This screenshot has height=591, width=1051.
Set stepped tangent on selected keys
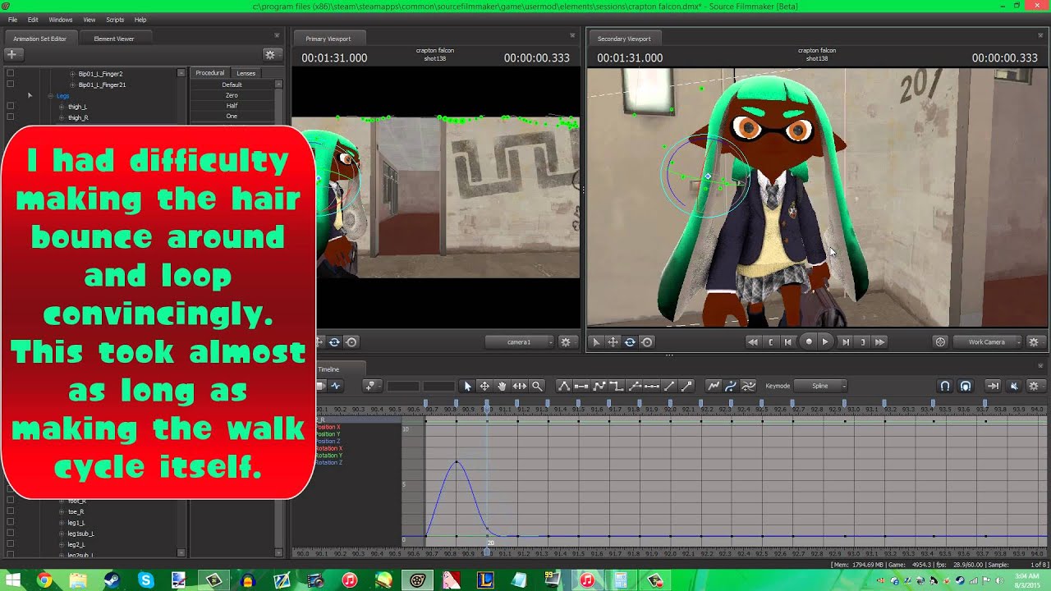coord(617,386)
